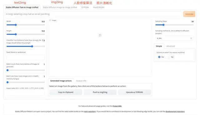Viewport: 200px width, 116px height.
Task: Click the small Images label icon
Action: tap(50, 20)
